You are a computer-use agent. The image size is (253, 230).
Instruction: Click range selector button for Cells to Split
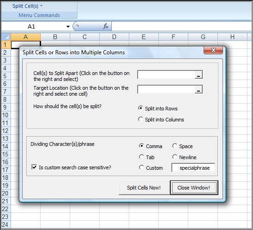(x=199, y=75)
